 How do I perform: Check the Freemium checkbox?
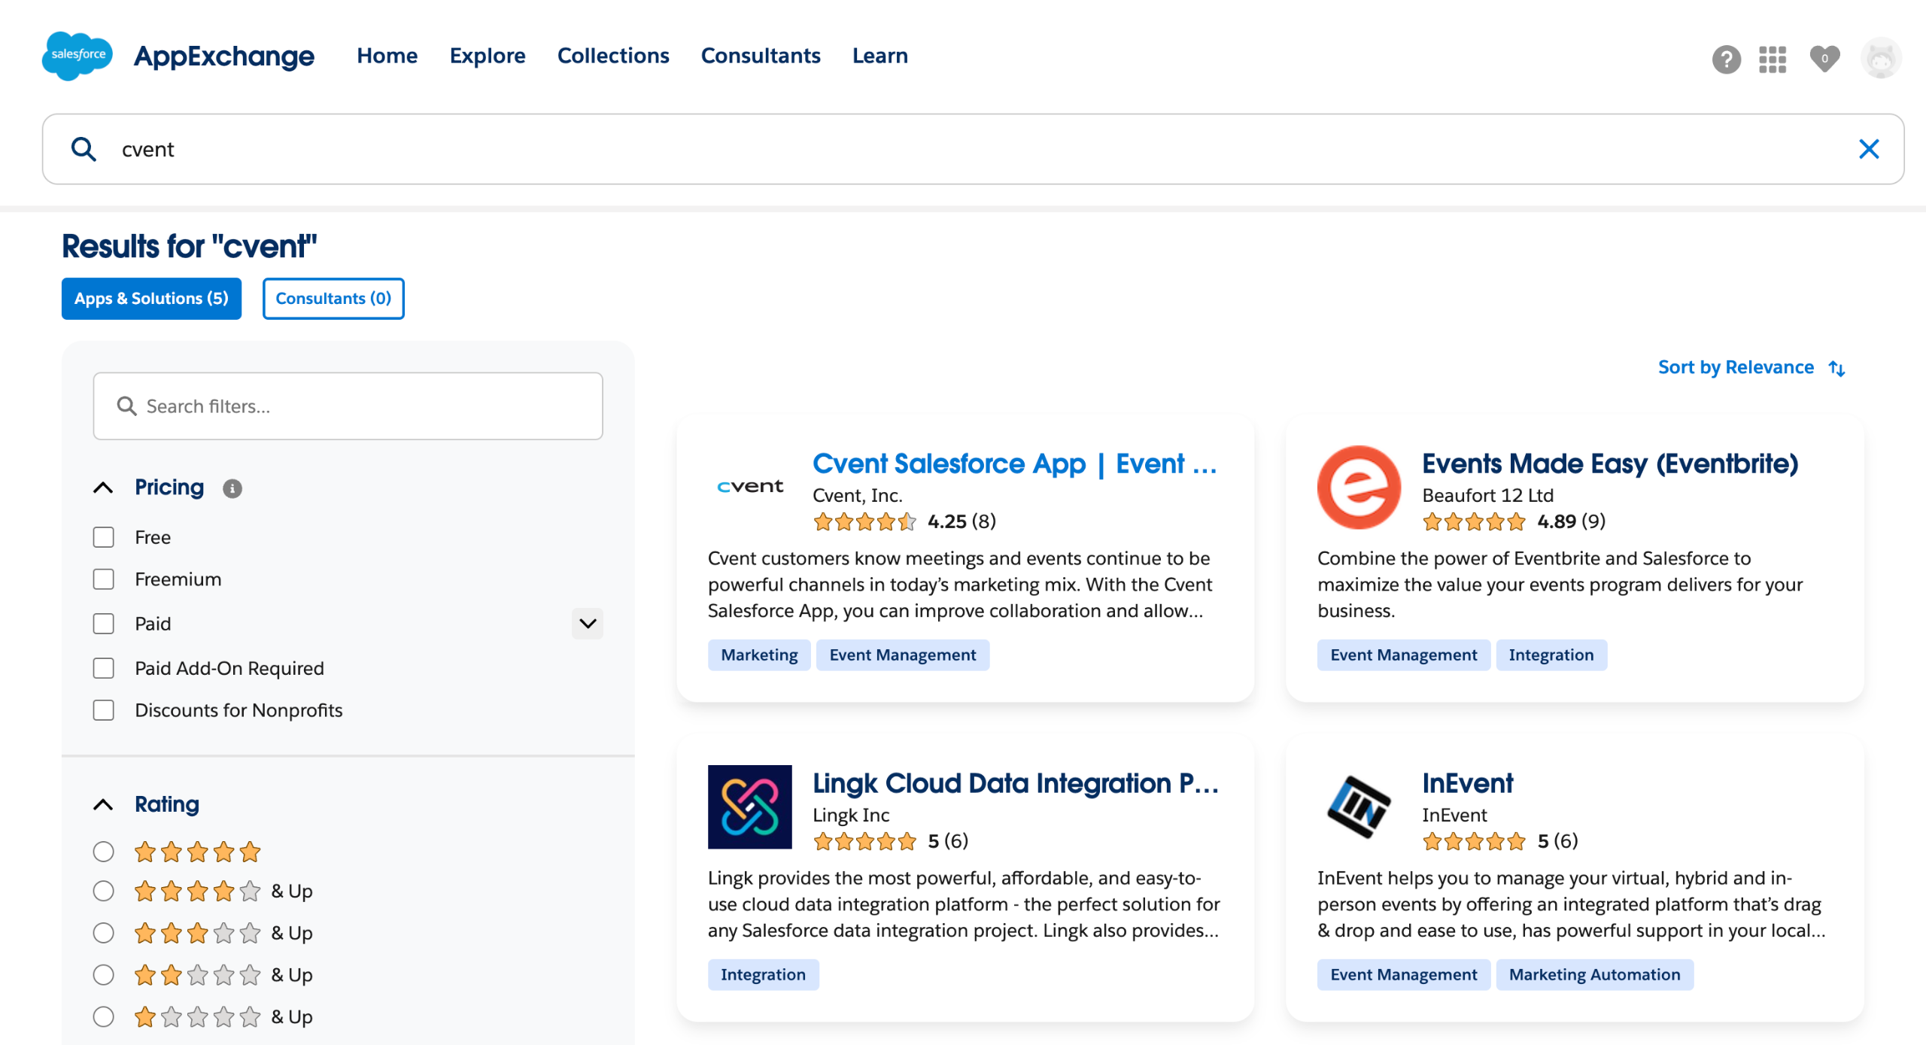pos(104,579)
